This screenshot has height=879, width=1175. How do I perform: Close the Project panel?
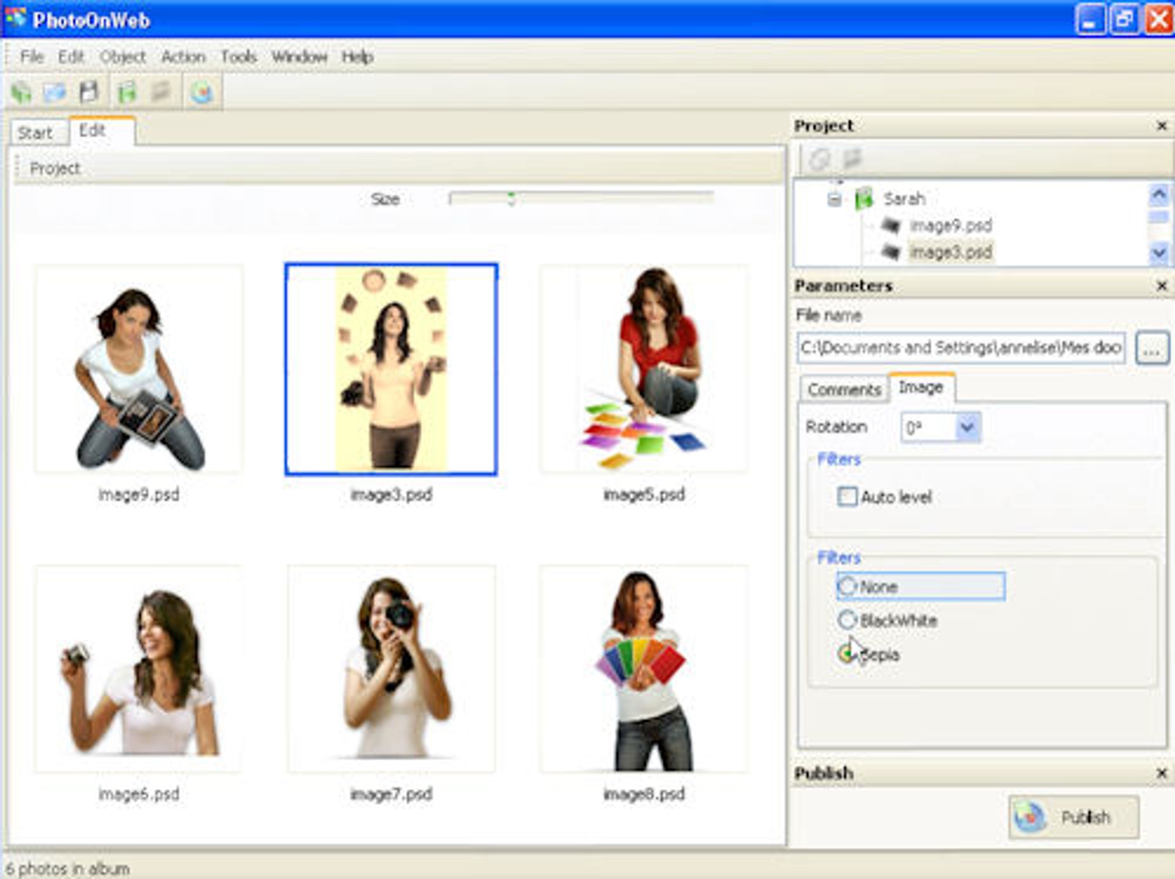click(1161, 126)
